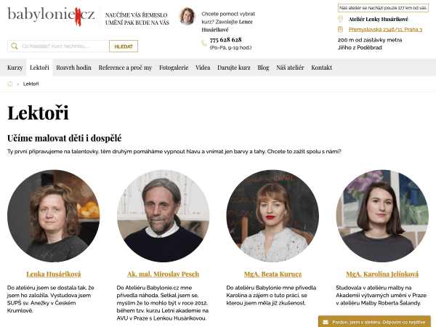Click MgA. Beata Kuruez's round portrait photo

[x=272, y=216]
